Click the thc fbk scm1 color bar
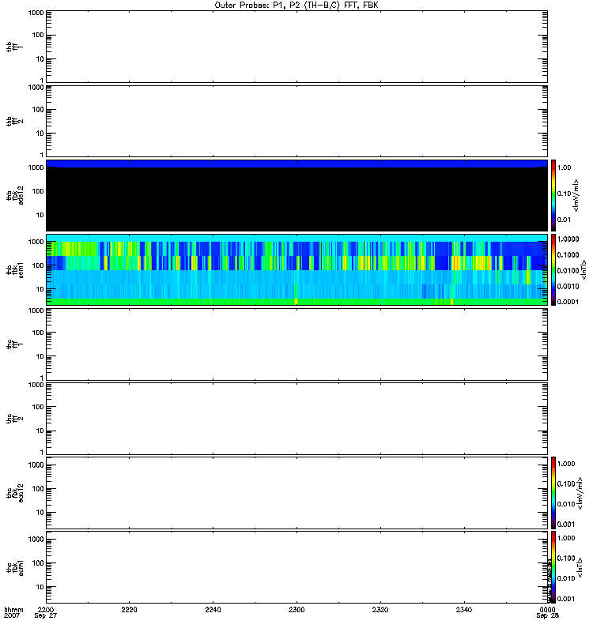The image size is (593, 632). pos(553,567)
